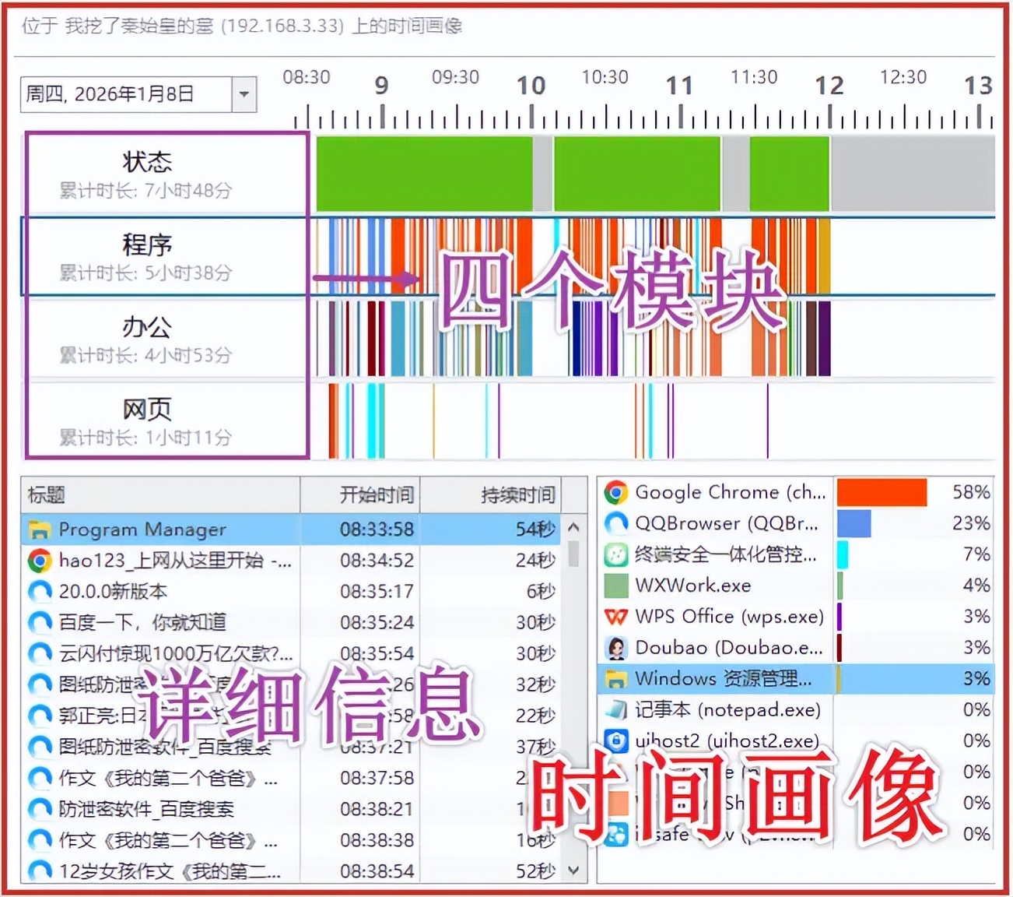
Task: Select the Doubao app icon
Action: click(615, 648)
